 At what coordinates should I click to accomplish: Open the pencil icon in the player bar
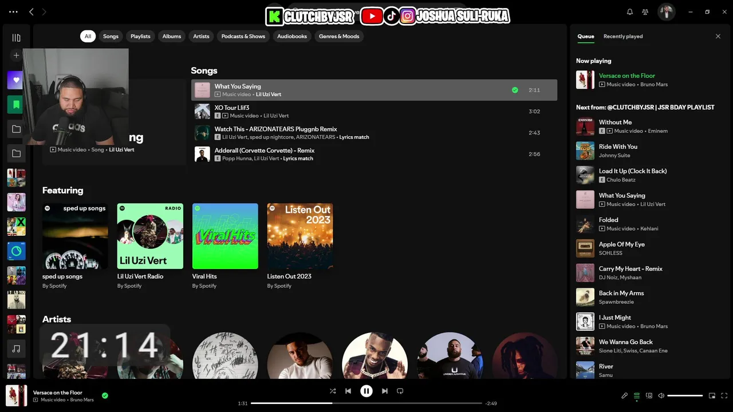[x=625, y=395]
